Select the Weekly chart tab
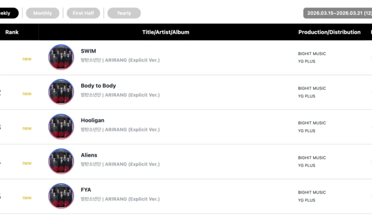 [x=7, y=13]
